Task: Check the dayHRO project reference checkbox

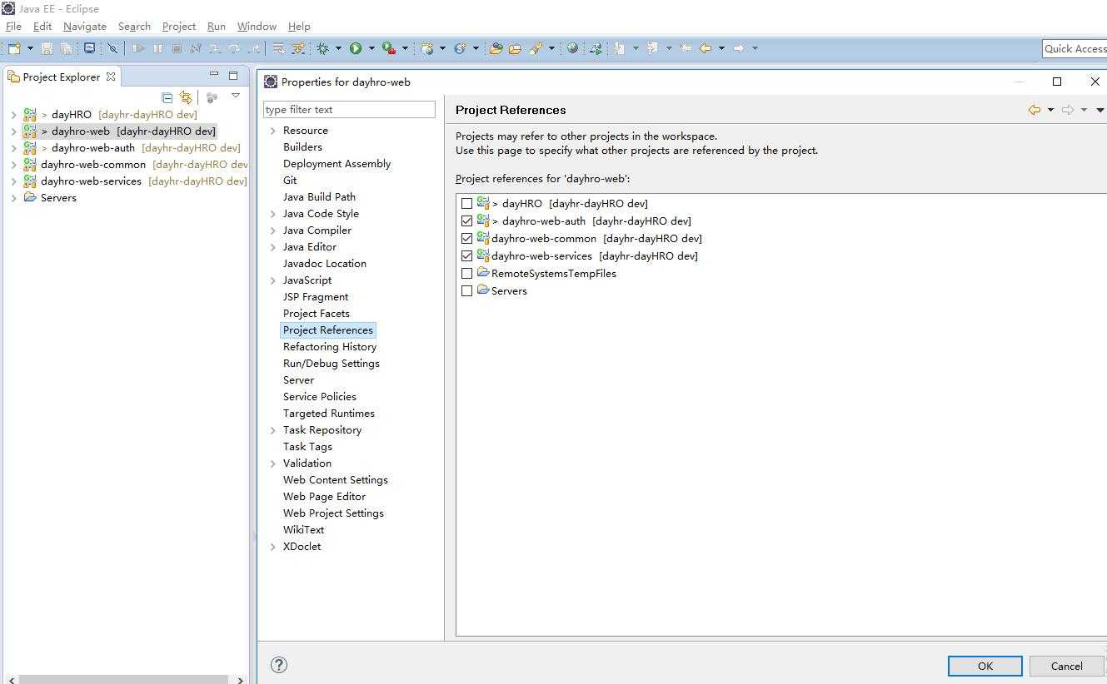Action: (x=466, y=203)
